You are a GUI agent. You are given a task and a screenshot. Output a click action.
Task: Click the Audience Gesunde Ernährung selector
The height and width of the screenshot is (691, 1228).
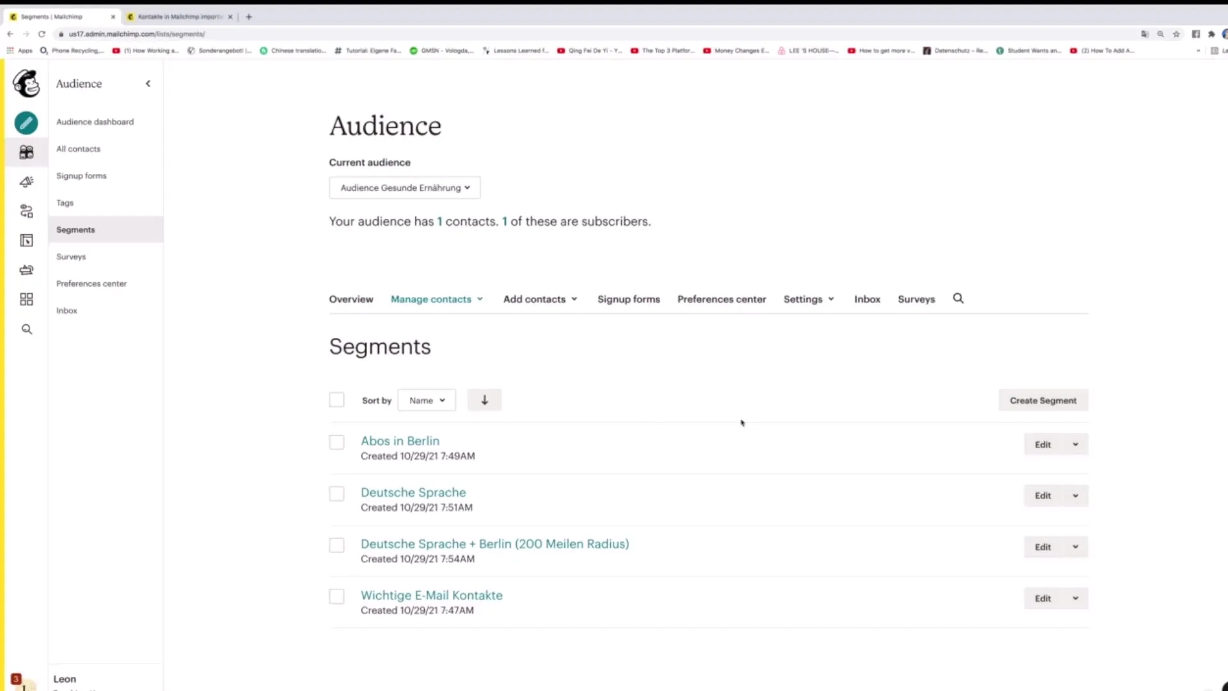[x=405, y=187]
